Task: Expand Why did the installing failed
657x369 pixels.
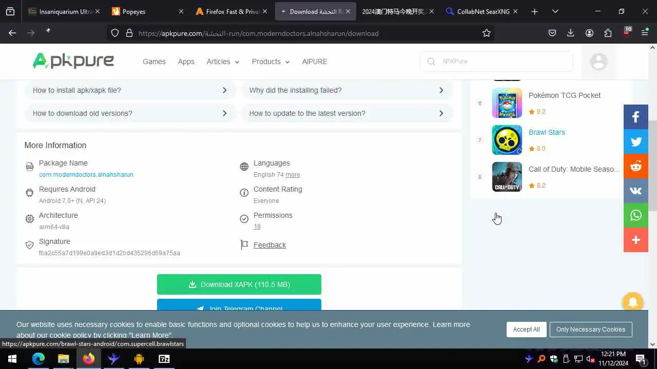Action: click(347, 90)
